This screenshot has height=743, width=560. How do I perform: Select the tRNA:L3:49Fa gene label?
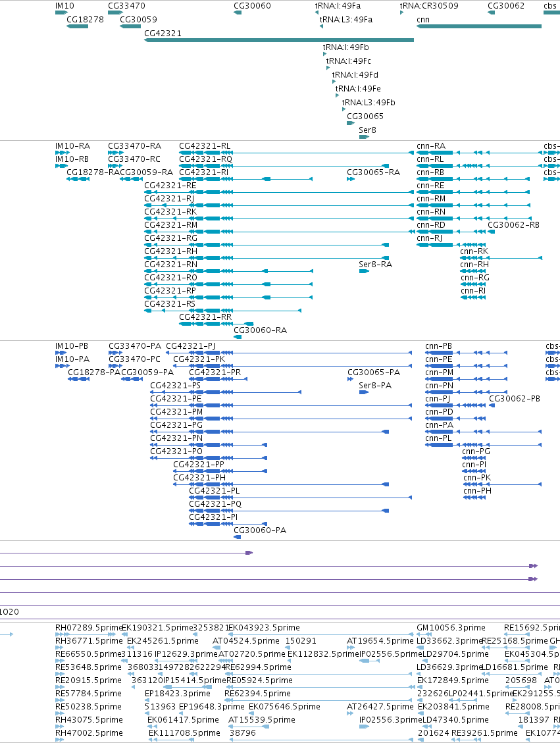[346, 20]
